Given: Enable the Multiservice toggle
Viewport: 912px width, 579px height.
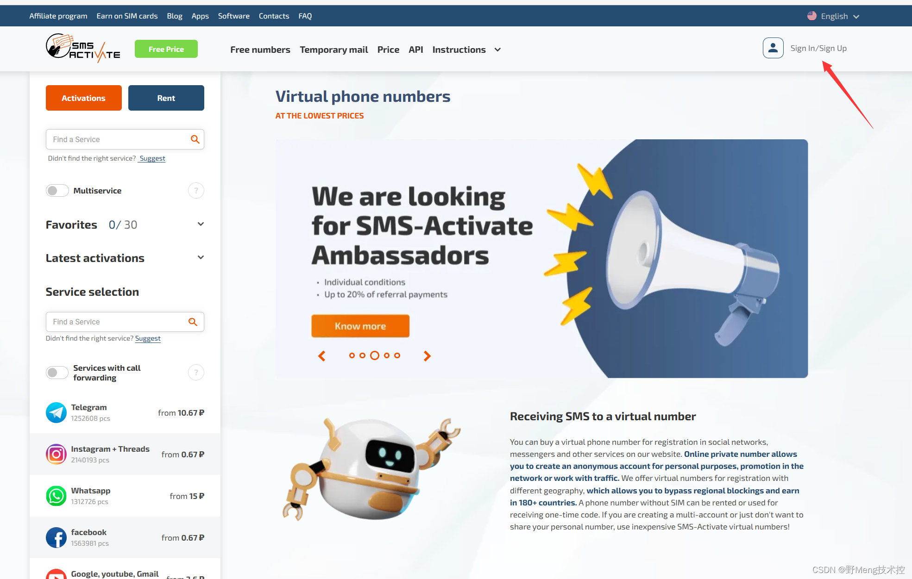Looking at the screenshot, I should point(57,191).
